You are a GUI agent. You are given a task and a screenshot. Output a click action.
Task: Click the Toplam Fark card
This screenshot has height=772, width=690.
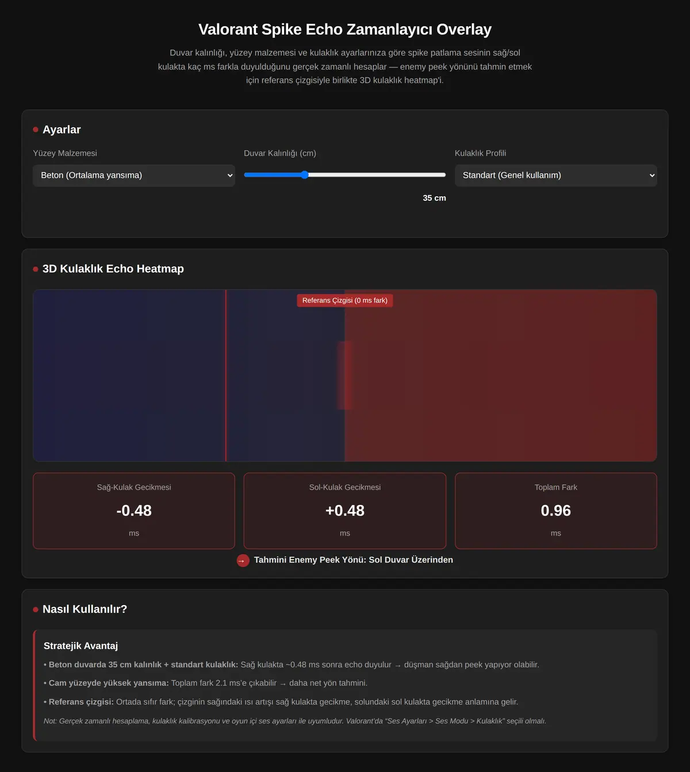click(555, 511)
